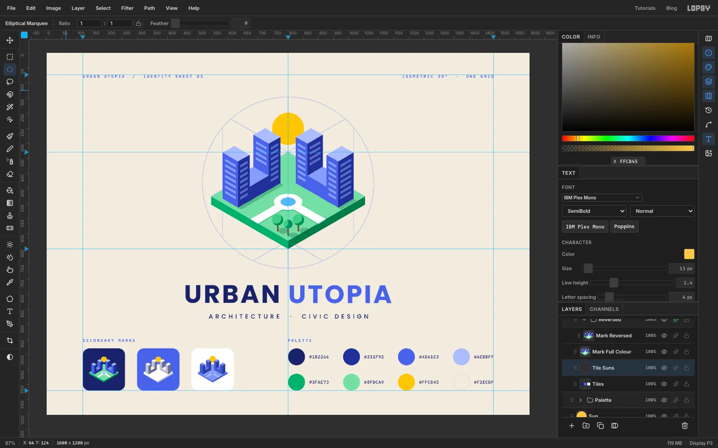This screenshot has width=718, height=448.
Task: Select the Eraser tool
Action: [x=10, y=174]
